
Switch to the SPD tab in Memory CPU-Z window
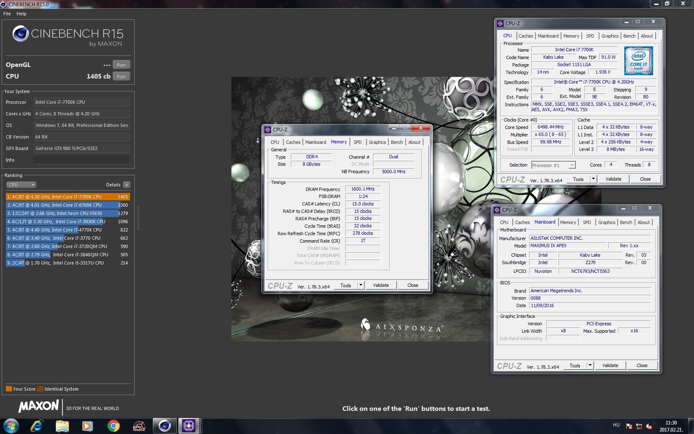coord(358,142)
